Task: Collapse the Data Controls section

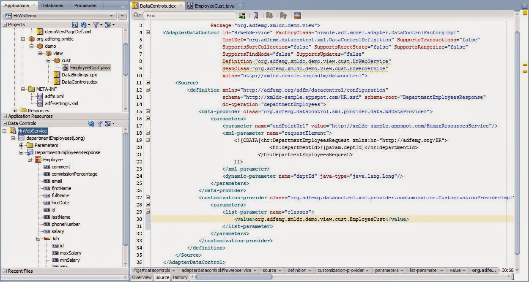Action: pyautogui.click(x=5, y=123)
